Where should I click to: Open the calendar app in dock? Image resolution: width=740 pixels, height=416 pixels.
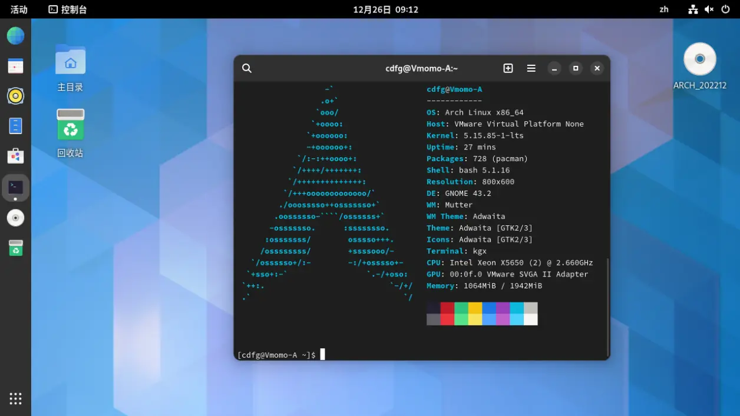pyautogui.click(x=15, y=66)
